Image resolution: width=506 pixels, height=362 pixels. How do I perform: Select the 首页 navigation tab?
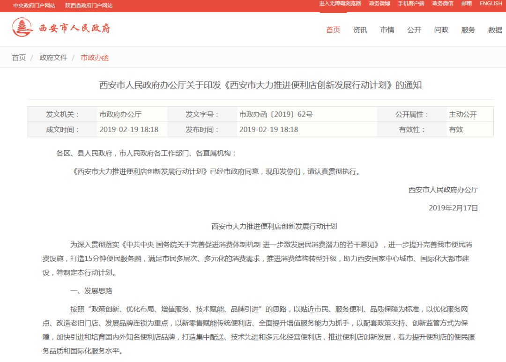[x=334, y=30]
